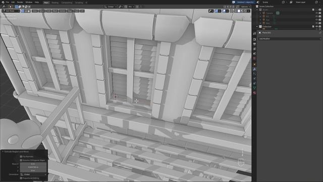The image size is (323, 182).
Task: Open the Material properties tab
Action: (254, 93)
